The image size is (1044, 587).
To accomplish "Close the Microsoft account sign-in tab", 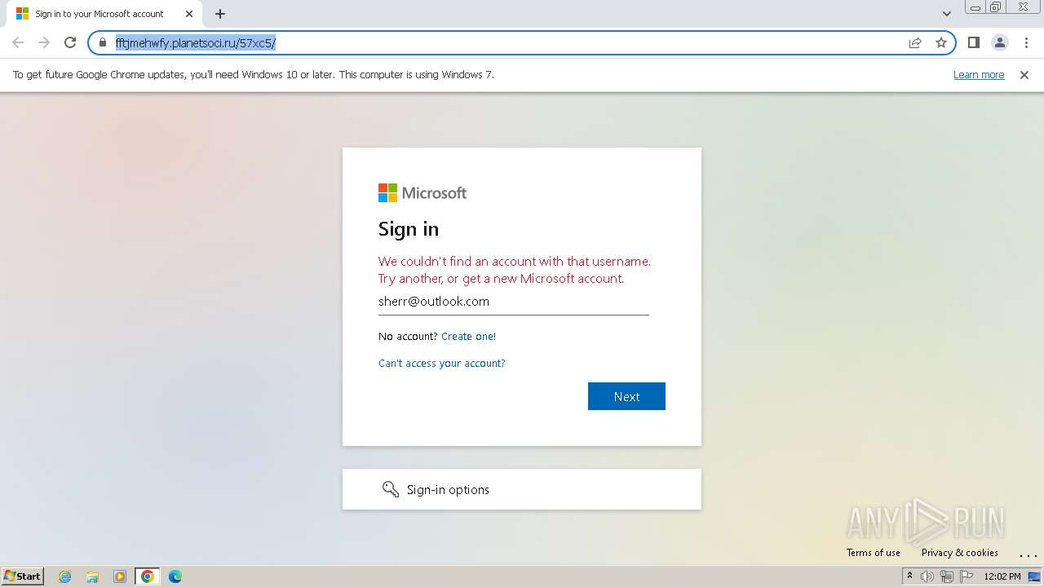I will pos(189,14).
